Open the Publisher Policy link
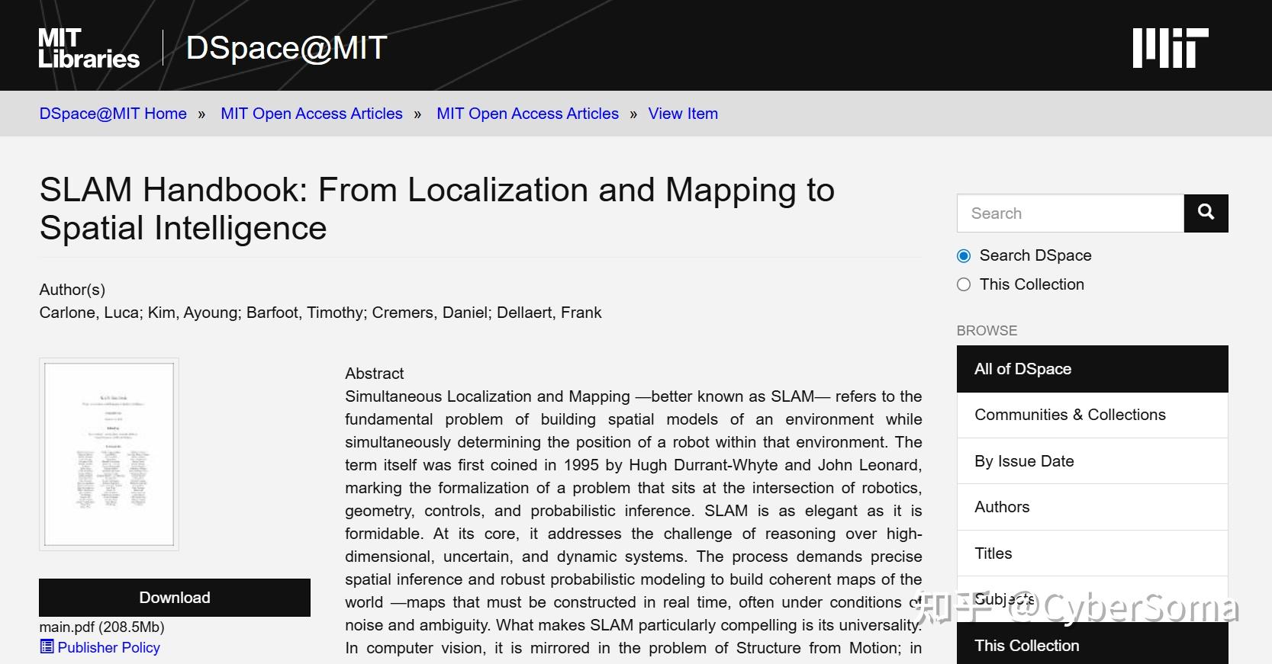The width and height of the screenshot is (1272, 664). [108, 647]
